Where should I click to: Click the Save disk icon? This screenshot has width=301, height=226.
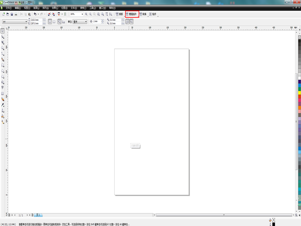[x=12, y=14]
